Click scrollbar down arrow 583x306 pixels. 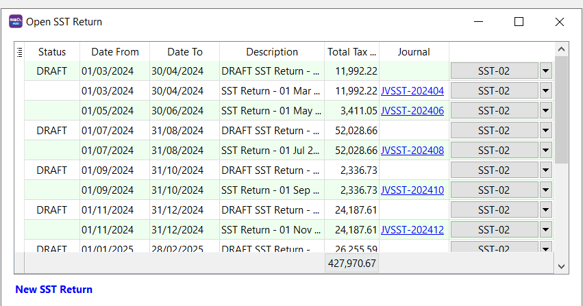click(561, 266)
